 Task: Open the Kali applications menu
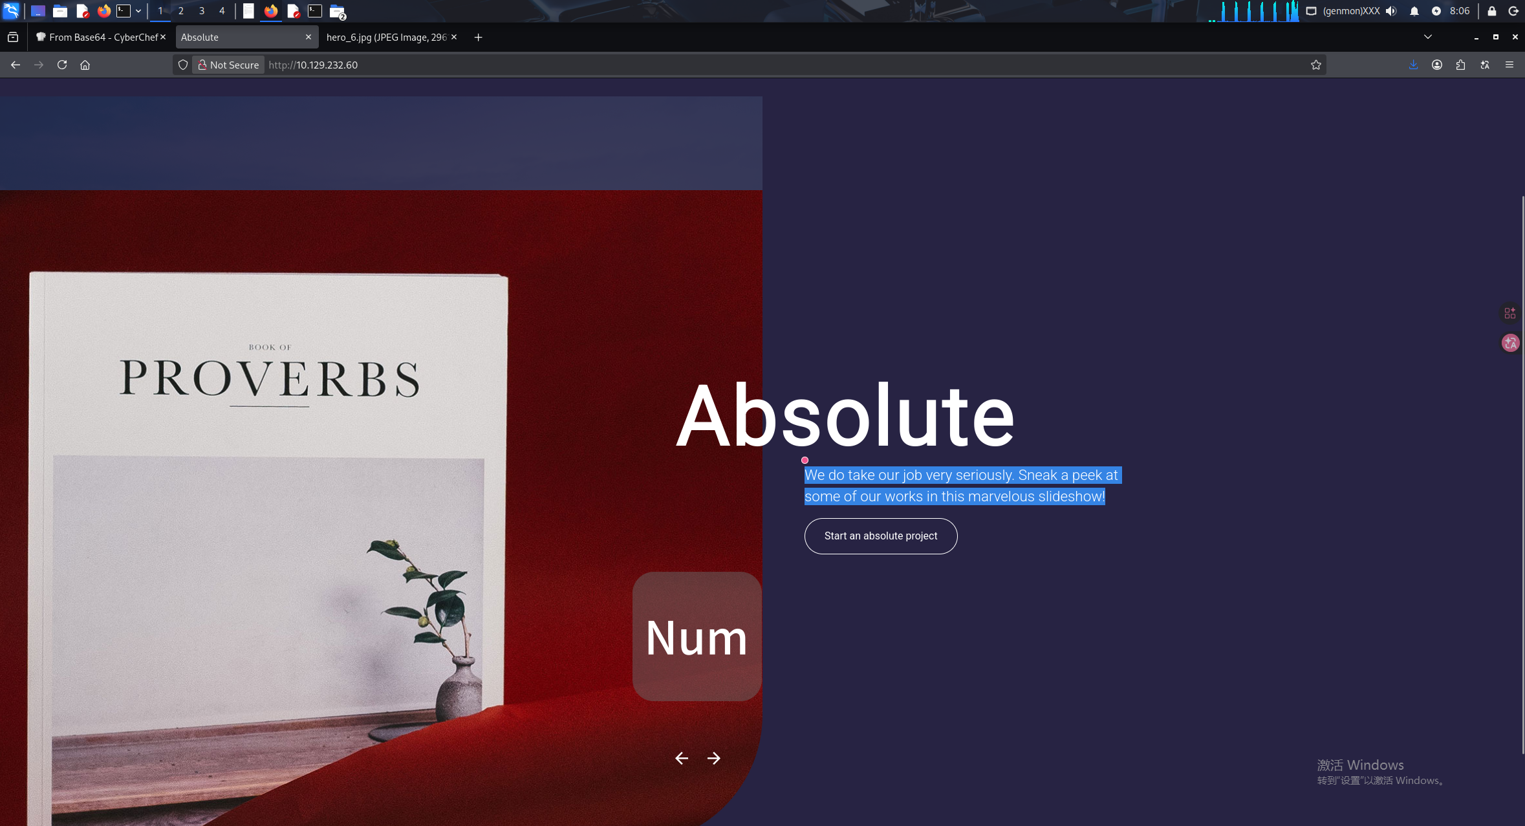click(11, 11)
